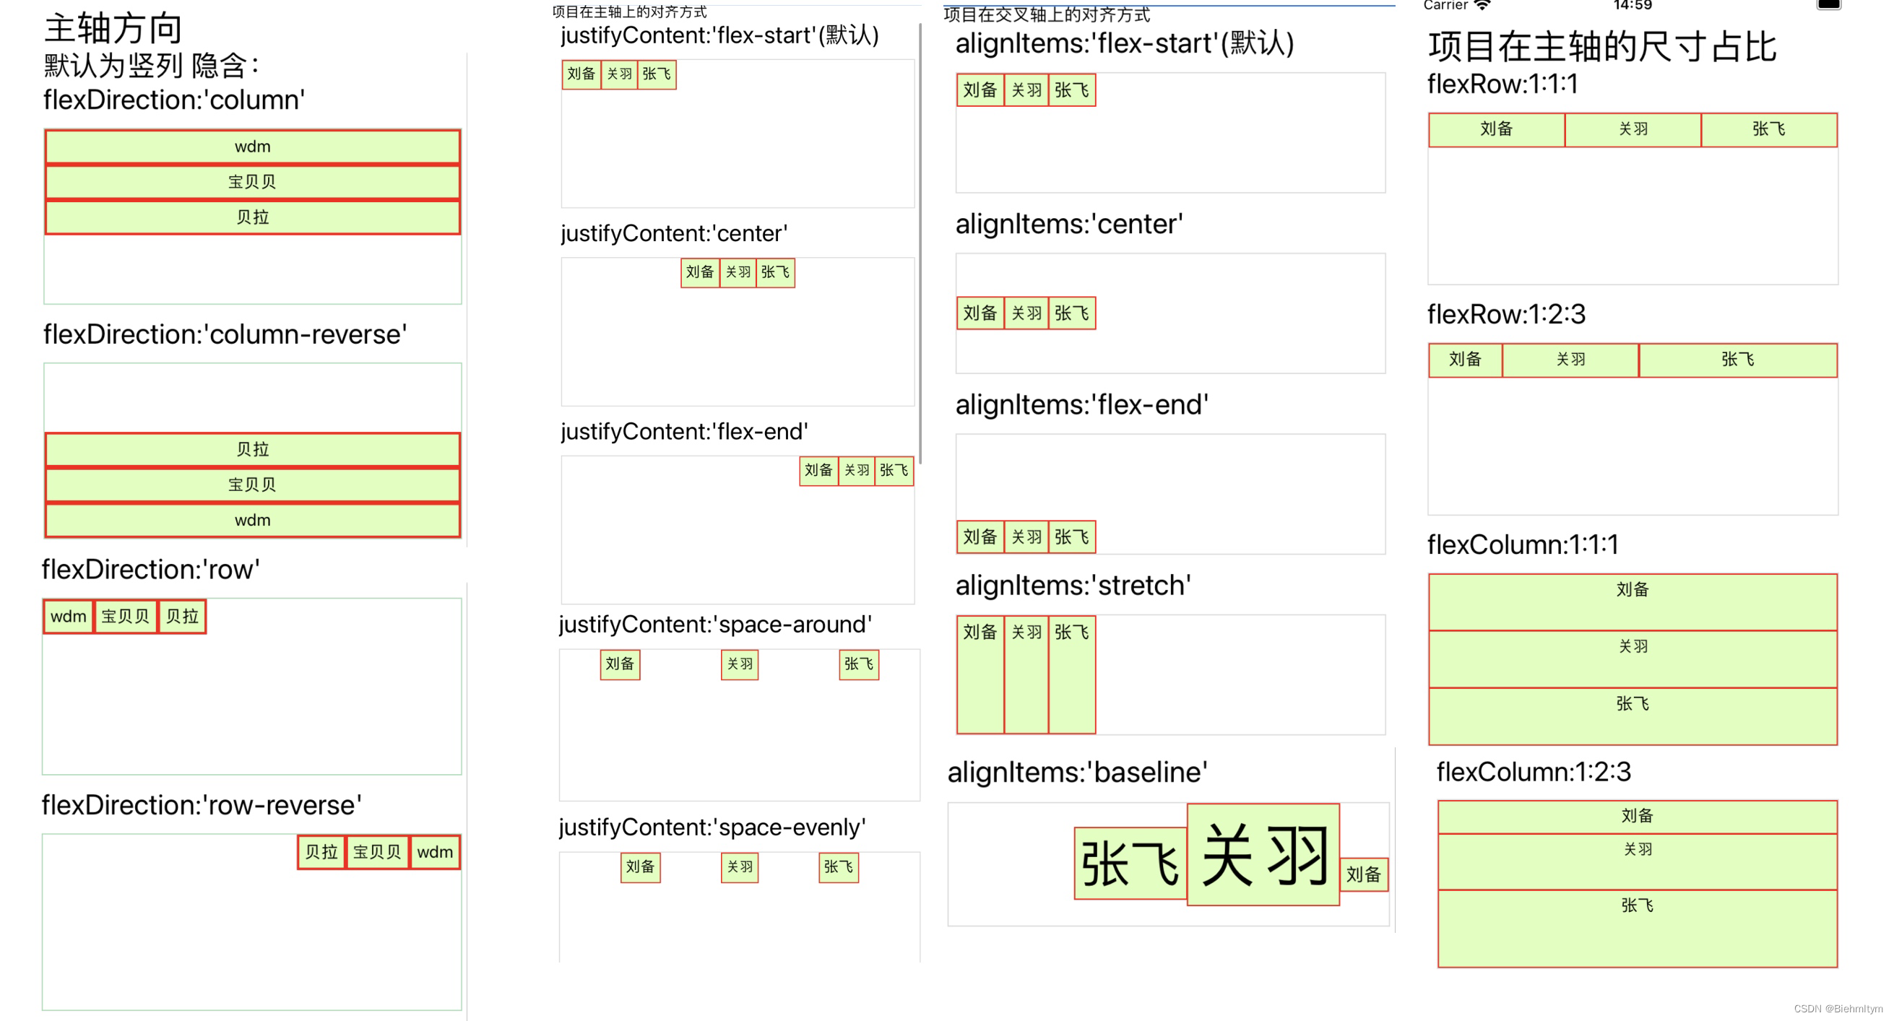This screenshot has height=1021, width=1894.
Task: Click the flexDirection:'column-reverse' label
Action: pos(225,334)
